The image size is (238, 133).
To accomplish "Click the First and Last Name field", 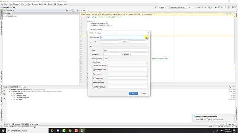I will 128,65.
